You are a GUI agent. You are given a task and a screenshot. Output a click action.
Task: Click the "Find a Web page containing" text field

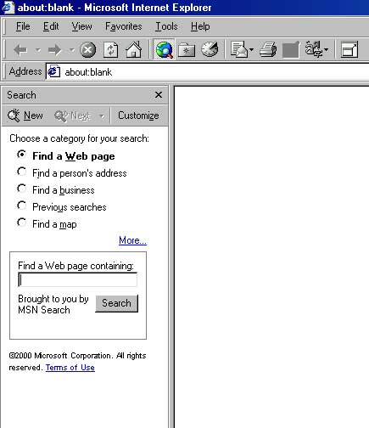coord(78,279)
